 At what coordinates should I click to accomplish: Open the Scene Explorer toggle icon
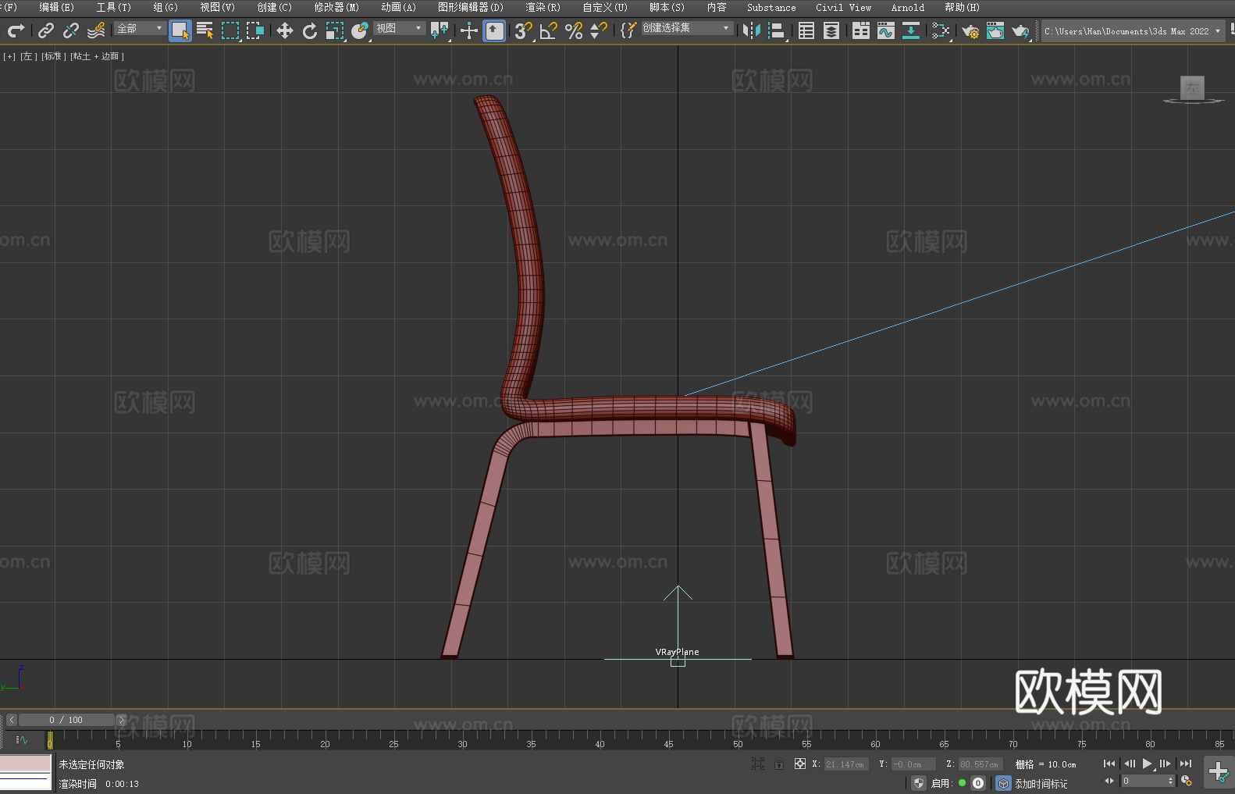click(x=806, y=30)
